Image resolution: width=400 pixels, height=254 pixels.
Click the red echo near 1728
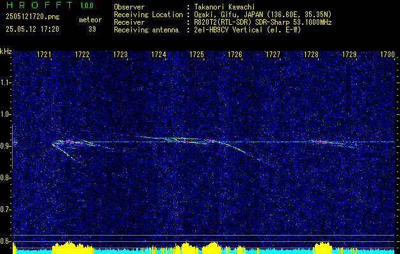(322, 142)
